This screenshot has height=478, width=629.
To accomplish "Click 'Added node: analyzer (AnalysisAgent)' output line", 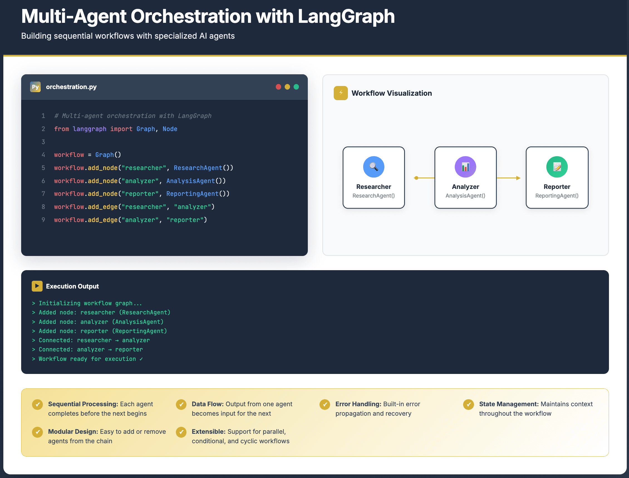I will (98, 322).
